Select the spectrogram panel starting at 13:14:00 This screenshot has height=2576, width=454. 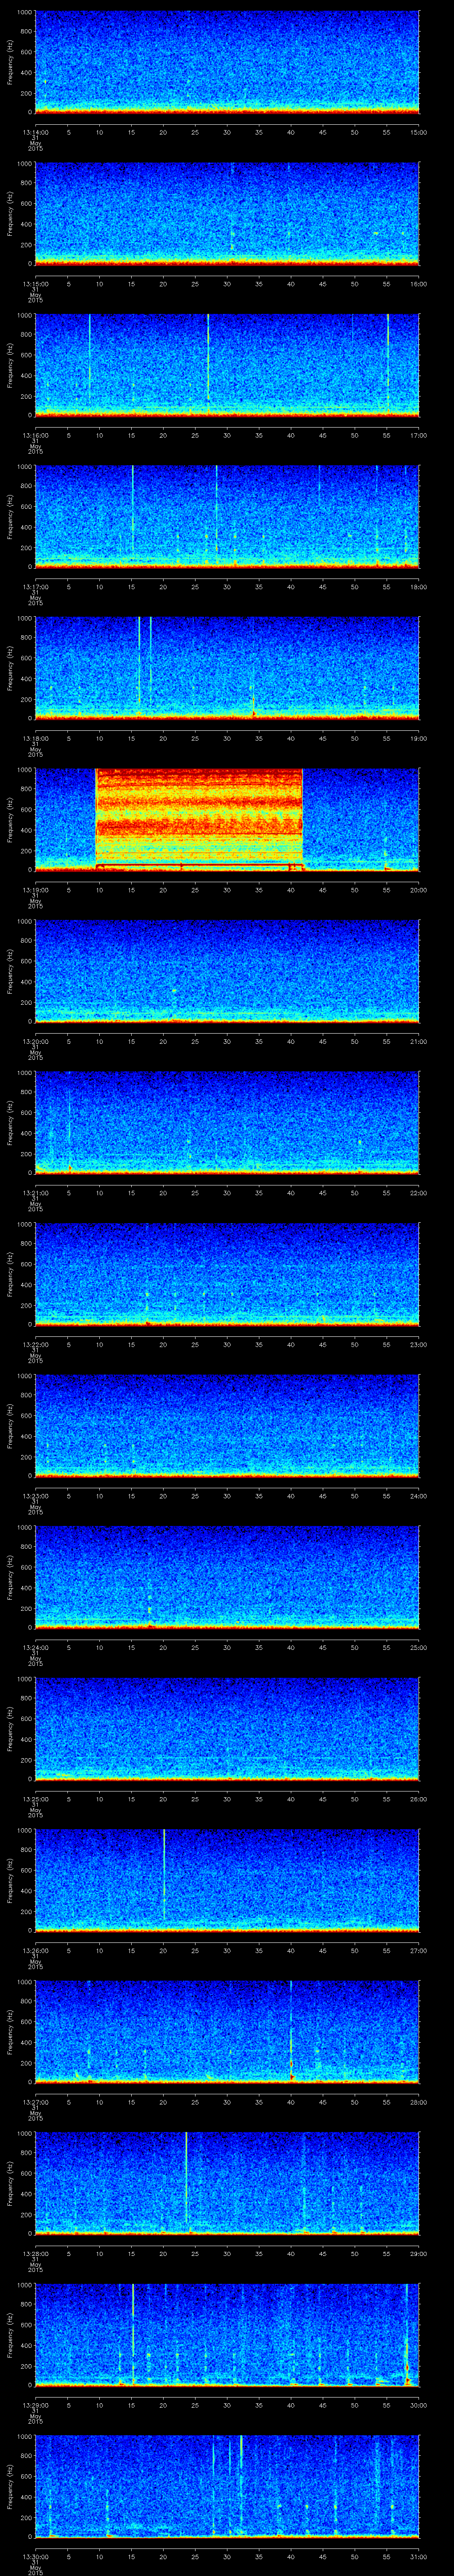[x=227, y=62]
